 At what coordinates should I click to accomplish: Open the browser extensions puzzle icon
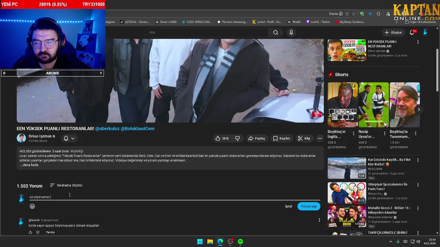(x=378, y=14)
